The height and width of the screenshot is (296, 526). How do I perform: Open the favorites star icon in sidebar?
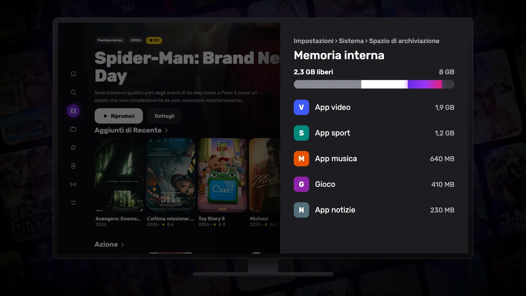pos(73,147)
